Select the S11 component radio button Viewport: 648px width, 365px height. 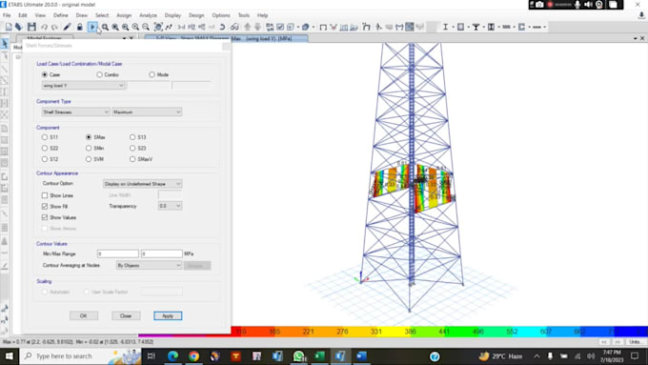(45, 137)
